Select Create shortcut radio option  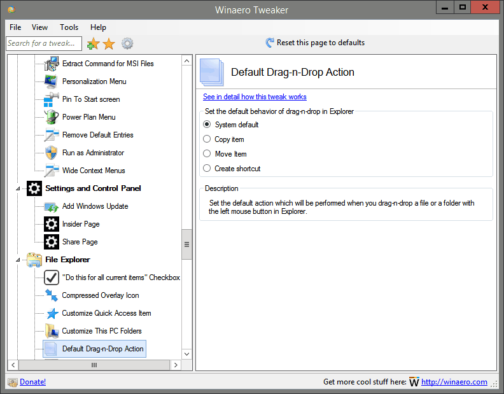(207, 168)
